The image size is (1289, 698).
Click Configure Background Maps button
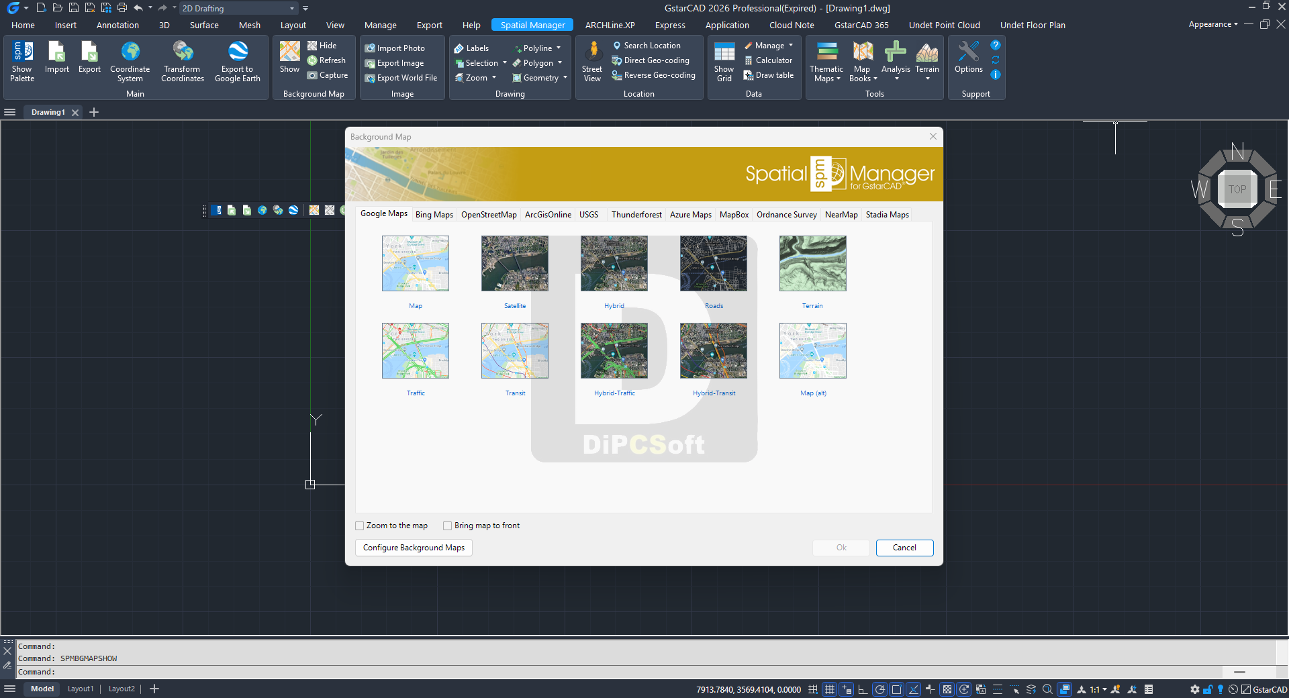tap(414, 548)
